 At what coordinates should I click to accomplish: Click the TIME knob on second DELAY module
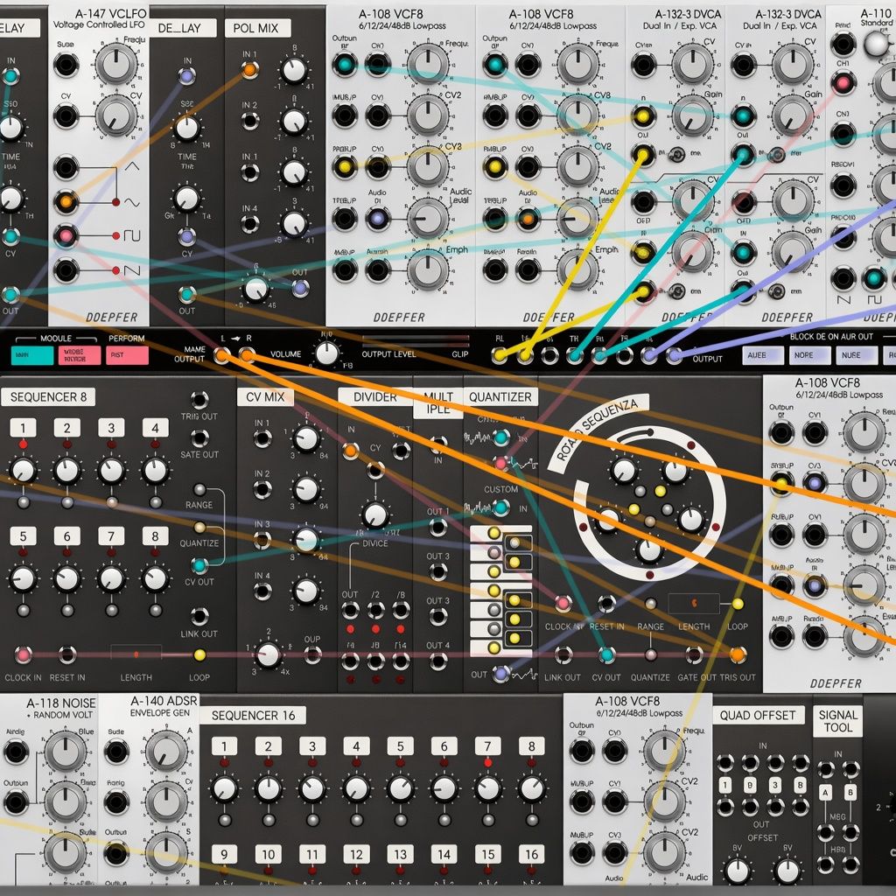click(187, 128)
